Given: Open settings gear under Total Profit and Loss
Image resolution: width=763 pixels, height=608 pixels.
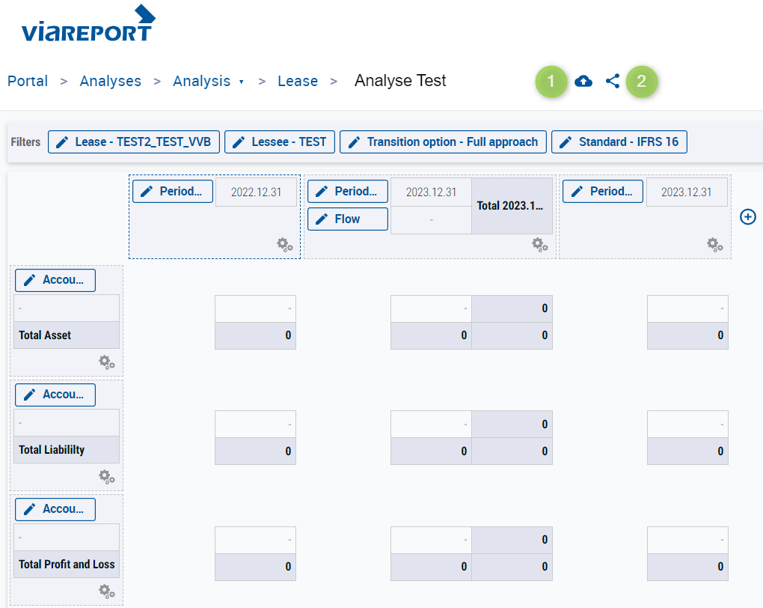Looking at the screenshot, I should coord(106,592).
